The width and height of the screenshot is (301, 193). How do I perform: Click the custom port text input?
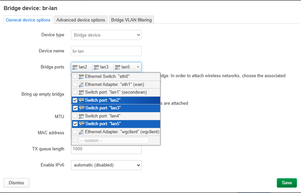coord(114,141)
